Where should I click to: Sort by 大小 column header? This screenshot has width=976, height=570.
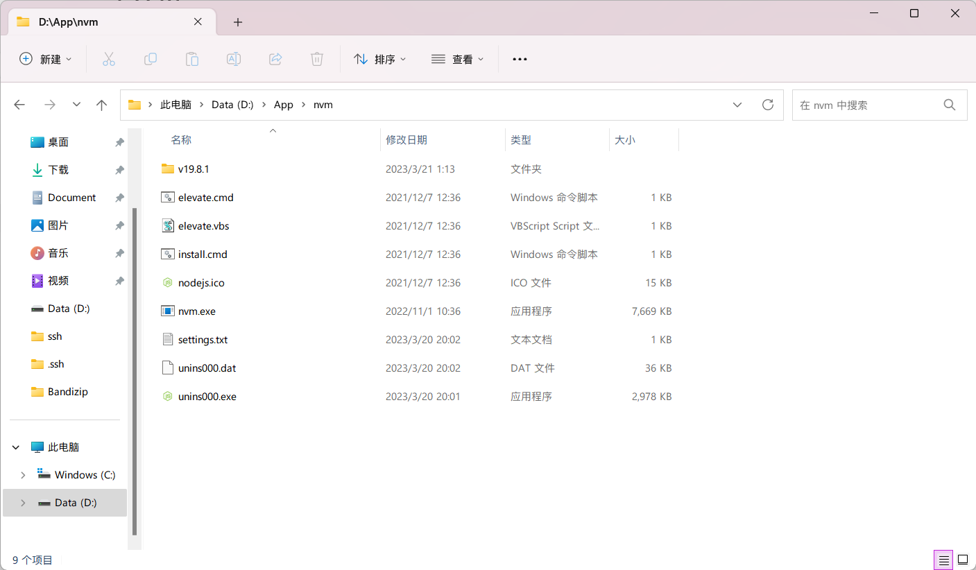point(625,139)
